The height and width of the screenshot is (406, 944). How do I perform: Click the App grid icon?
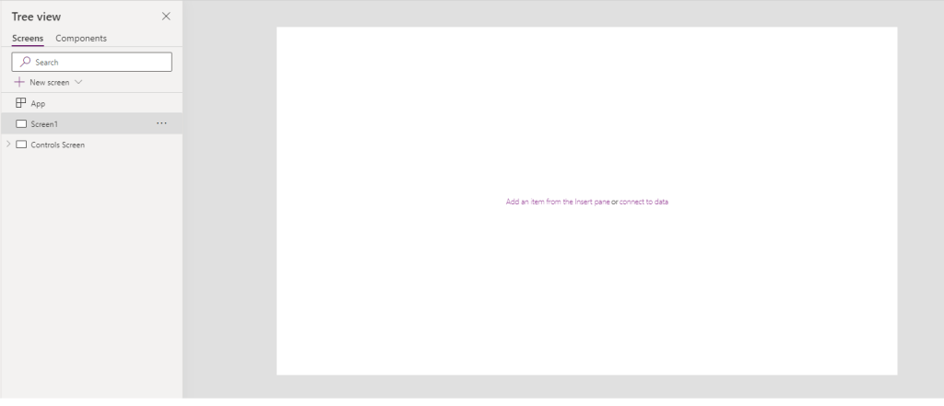[x=21, y=103]
